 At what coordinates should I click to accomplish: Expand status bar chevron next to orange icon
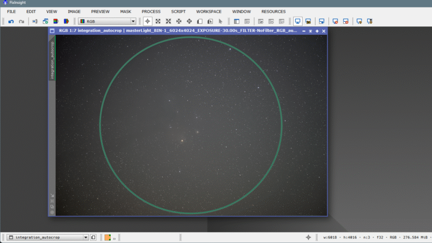[114, 238]
